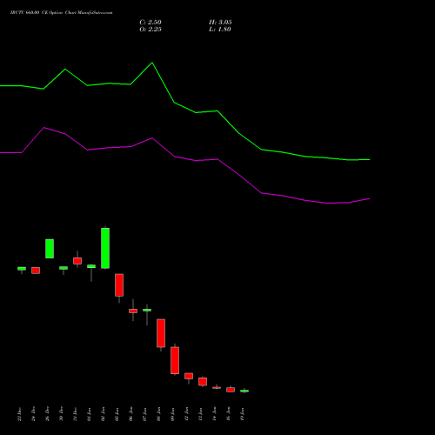Select the tallest green candlestick
Screen dimensions: 435x435
point(105,248)
